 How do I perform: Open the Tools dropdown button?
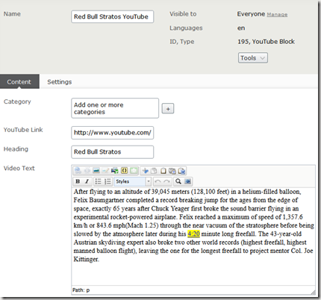(253, 57)
